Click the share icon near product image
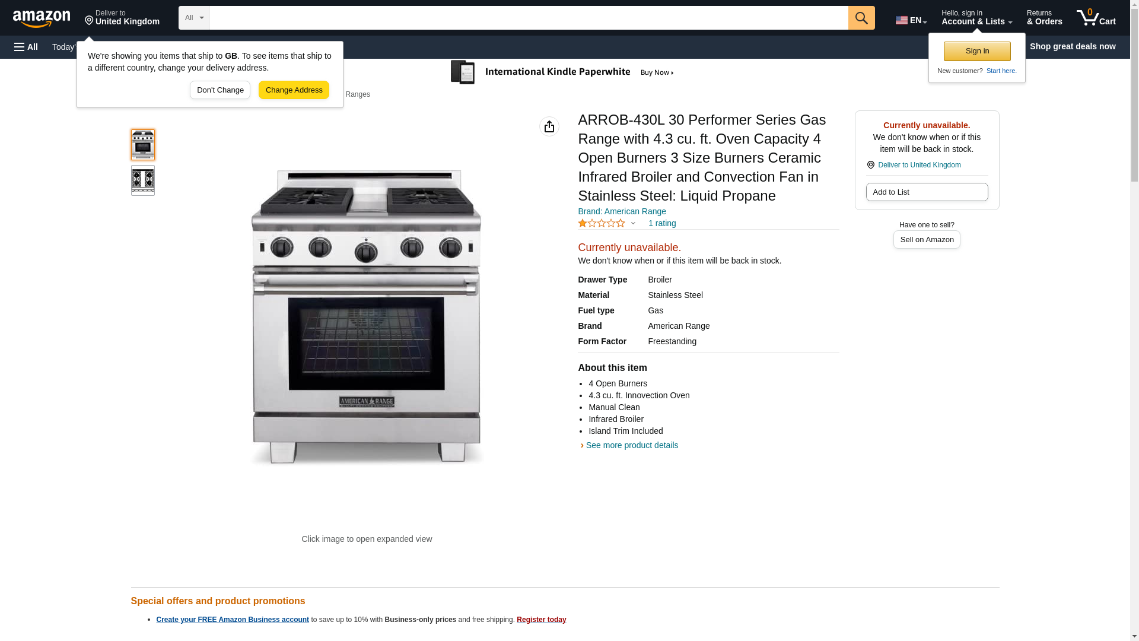 click(549, 126)
